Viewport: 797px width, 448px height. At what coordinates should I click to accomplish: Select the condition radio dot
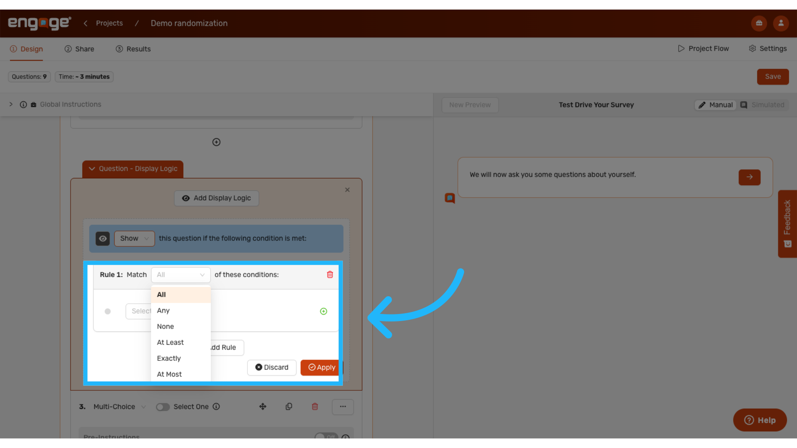click(108, 311)
